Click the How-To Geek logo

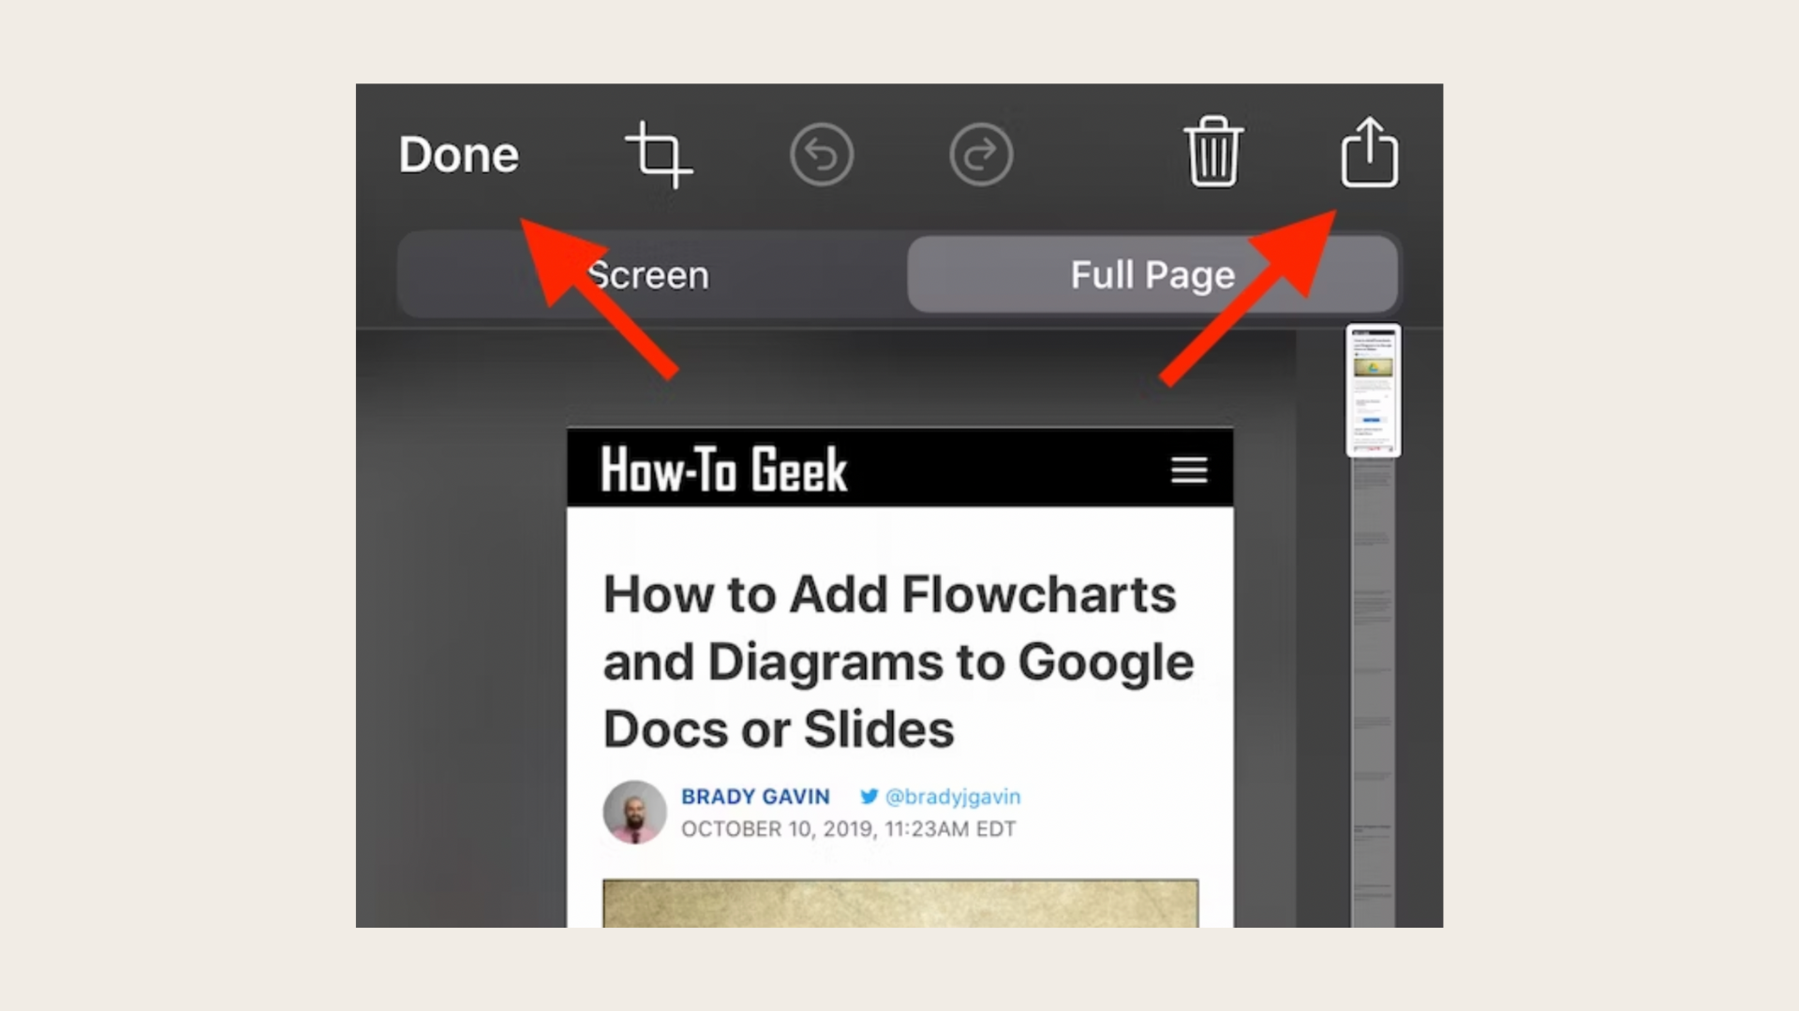[x=724, y=469]
